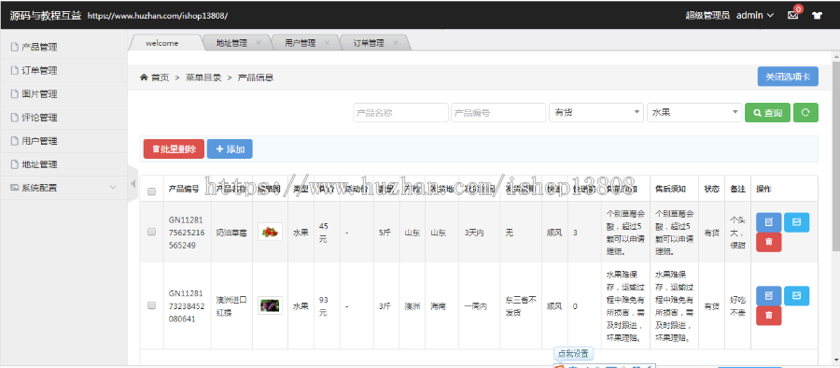840x368 pixels.
Task: Click the image icon for 澳洲进口红提
Action: pos(797,295)
